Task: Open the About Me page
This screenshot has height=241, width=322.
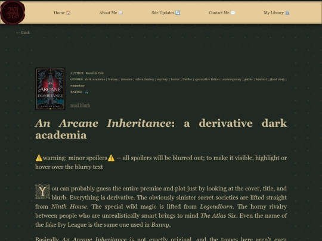Action: 111,12
